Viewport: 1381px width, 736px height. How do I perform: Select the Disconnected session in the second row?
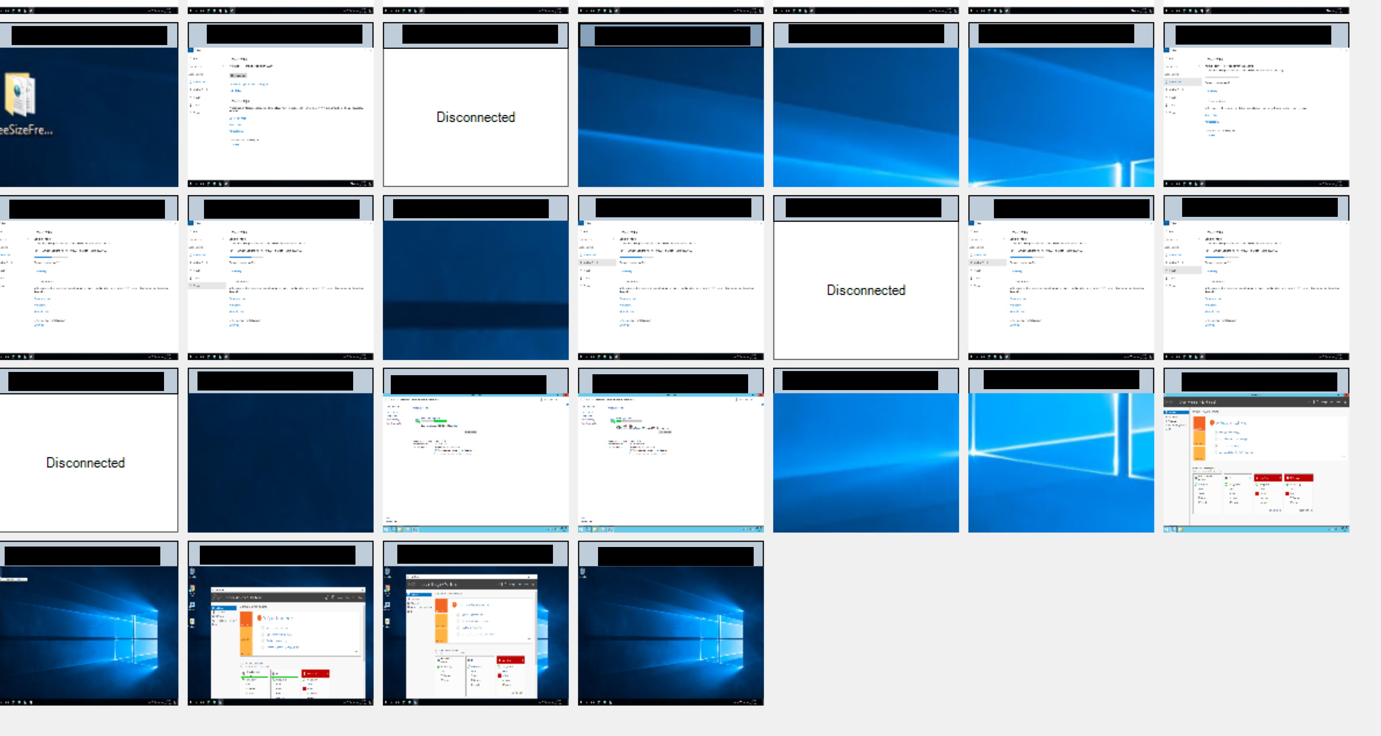click(866, 290)
